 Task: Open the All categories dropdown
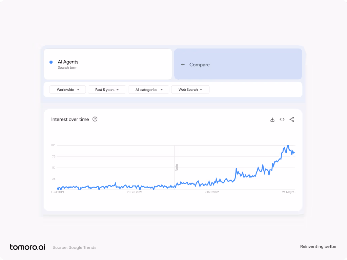click(148, 90)
